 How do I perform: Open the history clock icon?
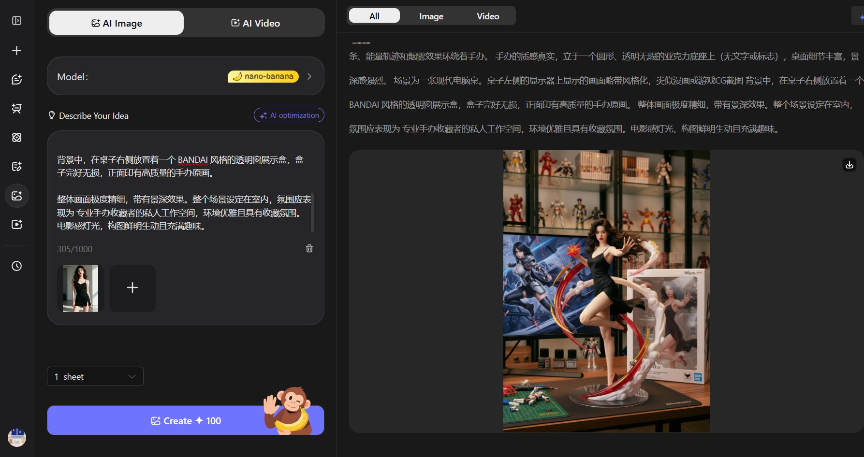(16, 266)
